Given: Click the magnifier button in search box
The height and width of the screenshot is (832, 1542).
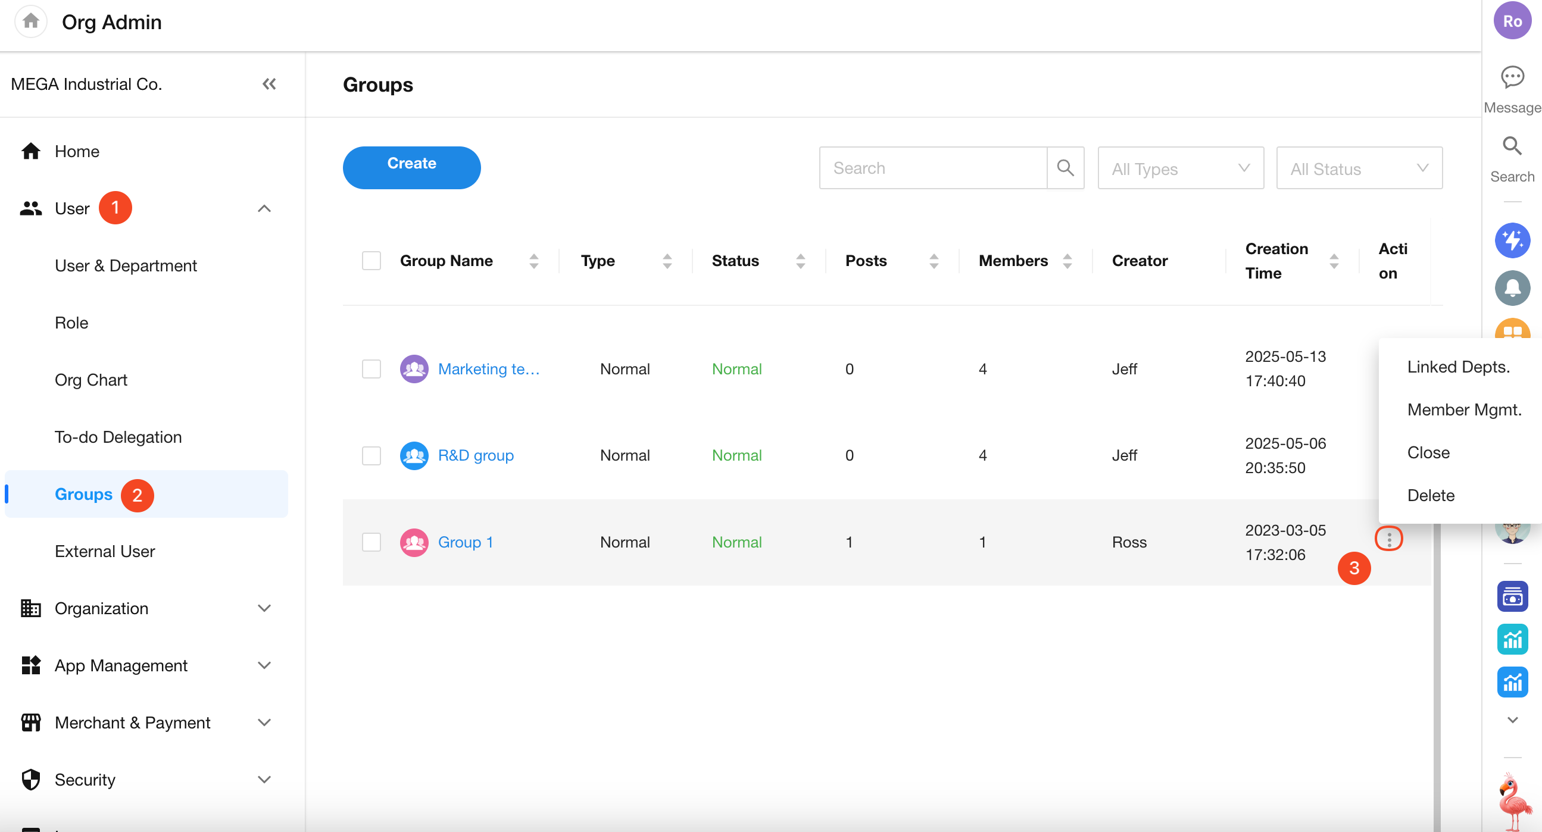Looking at the screenshot, I should pyautogui.click(x=1065, y=168).
